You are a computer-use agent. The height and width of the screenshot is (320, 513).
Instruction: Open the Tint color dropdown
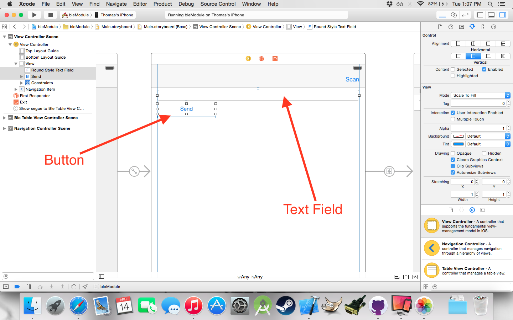pos(488,144)
